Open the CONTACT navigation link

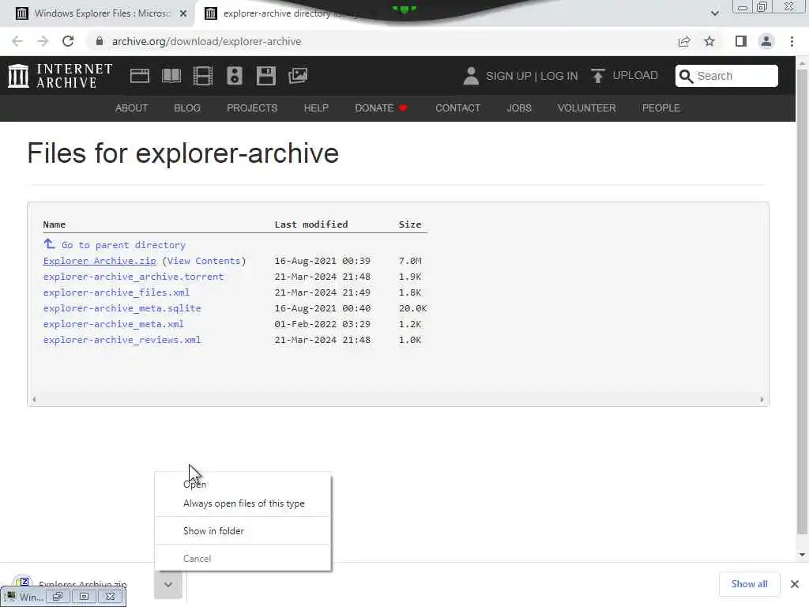(x=458, y=107)
